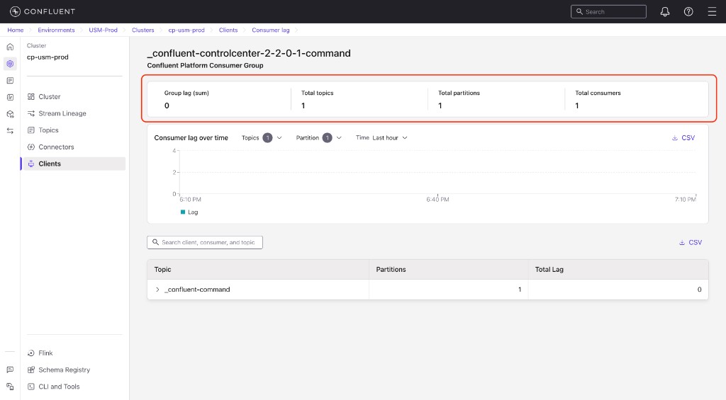Change the Time range from Last hour
The height and width of the screenshot is (400, 726).
point(389,137)
